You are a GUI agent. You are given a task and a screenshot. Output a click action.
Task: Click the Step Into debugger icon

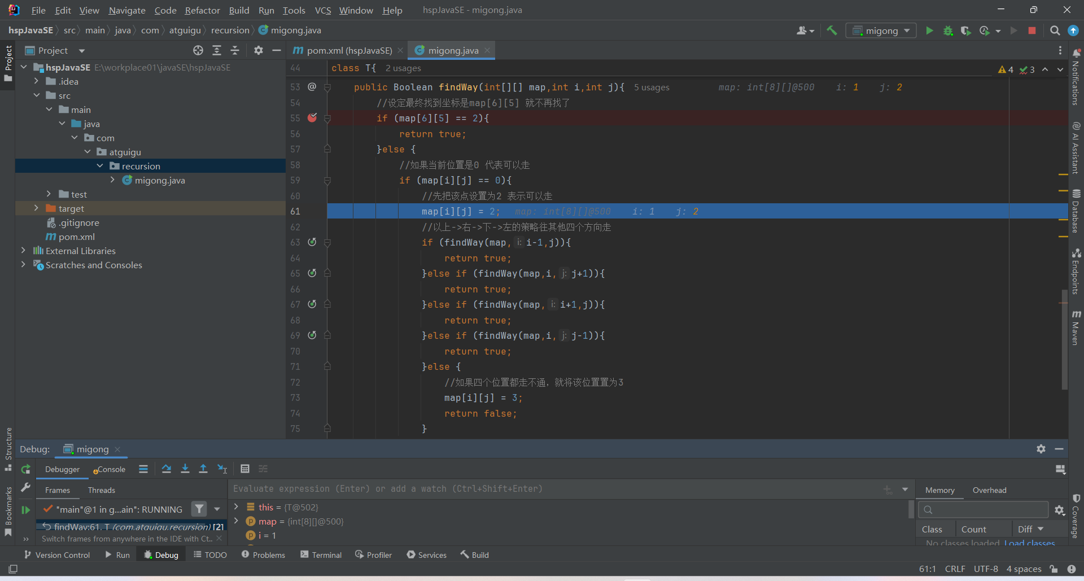pyautogui.click(x=185, y=469)
